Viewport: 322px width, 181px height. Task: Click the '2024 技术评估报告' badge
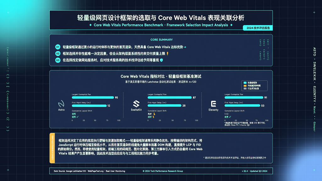tap(258, 28)
